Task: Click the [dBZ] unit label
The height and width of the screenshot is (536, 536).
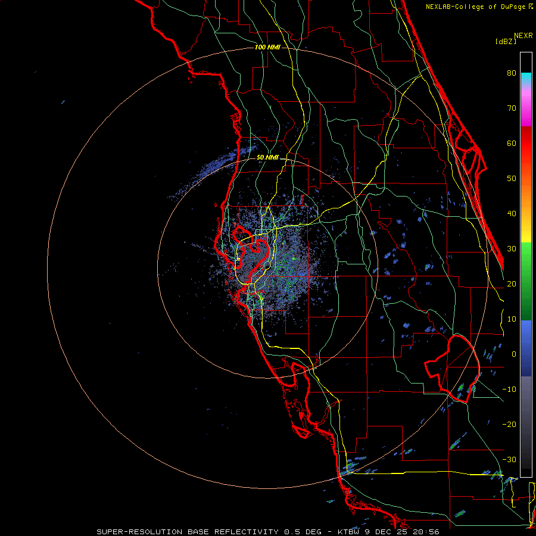Action: pos(506,41)
